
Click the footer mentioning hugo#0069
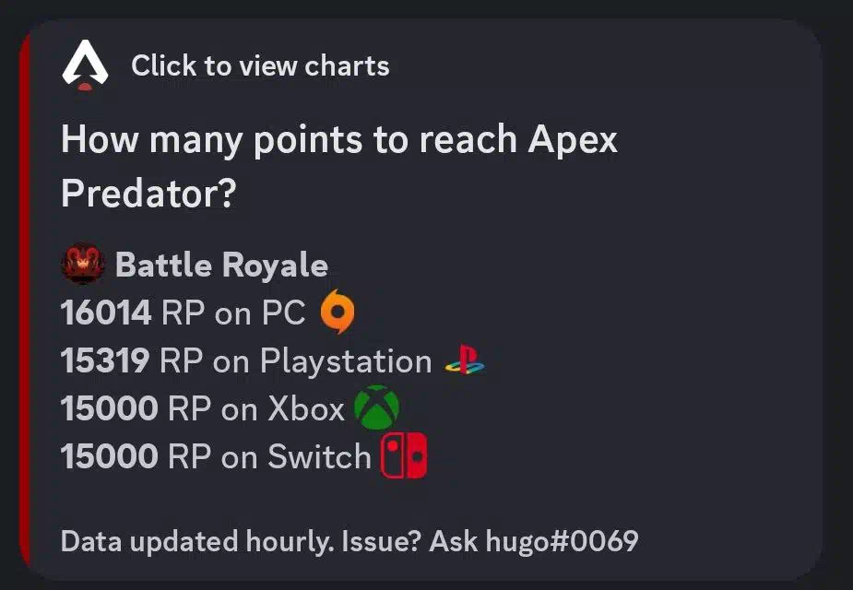pyautogui.click(x=349, y=542)
